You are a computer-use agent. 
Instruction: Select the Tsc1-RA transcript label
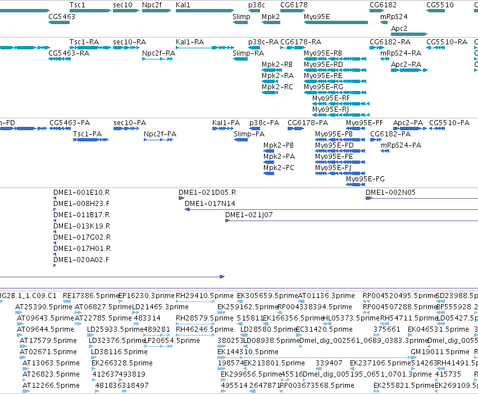click(x=84, y=42)
